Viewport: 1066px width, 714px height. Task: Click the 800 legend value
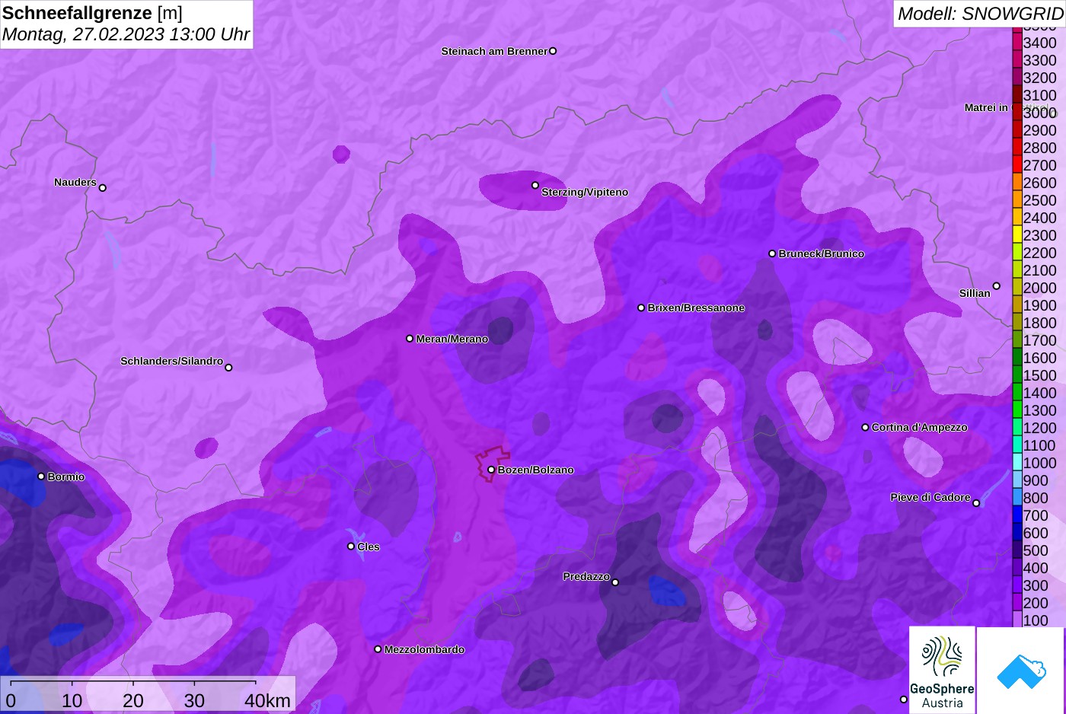tap(1036, 498)
